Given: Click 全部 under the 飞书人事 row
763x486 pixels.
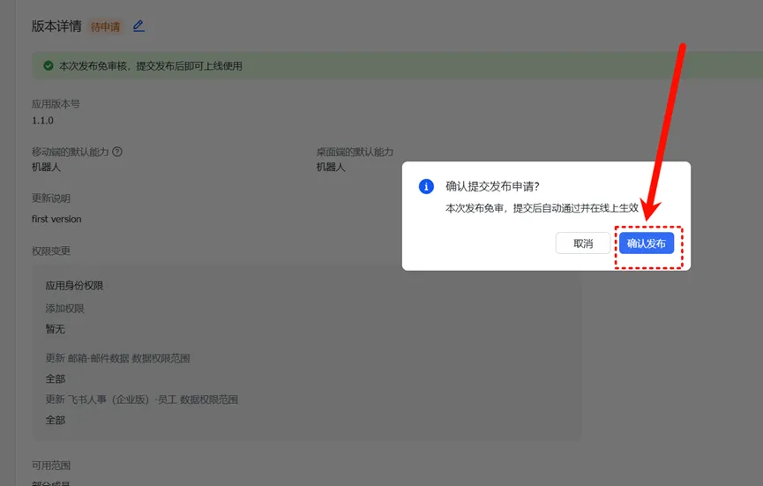Looking at the screenshot, I should [55, 421].
